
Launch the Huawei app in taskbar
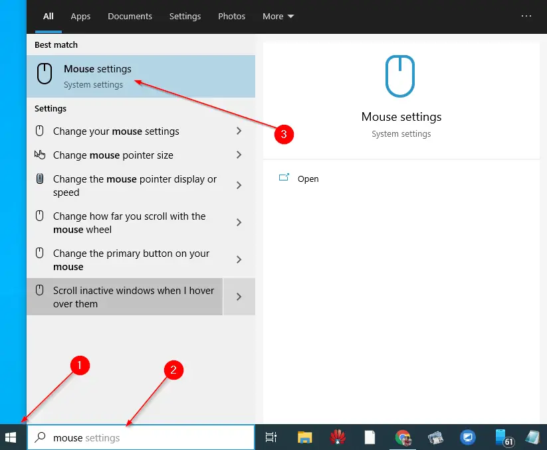338,437
